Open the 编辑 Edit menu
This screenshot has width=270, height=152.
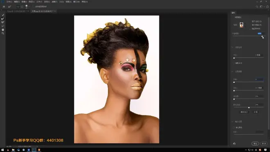17,2
